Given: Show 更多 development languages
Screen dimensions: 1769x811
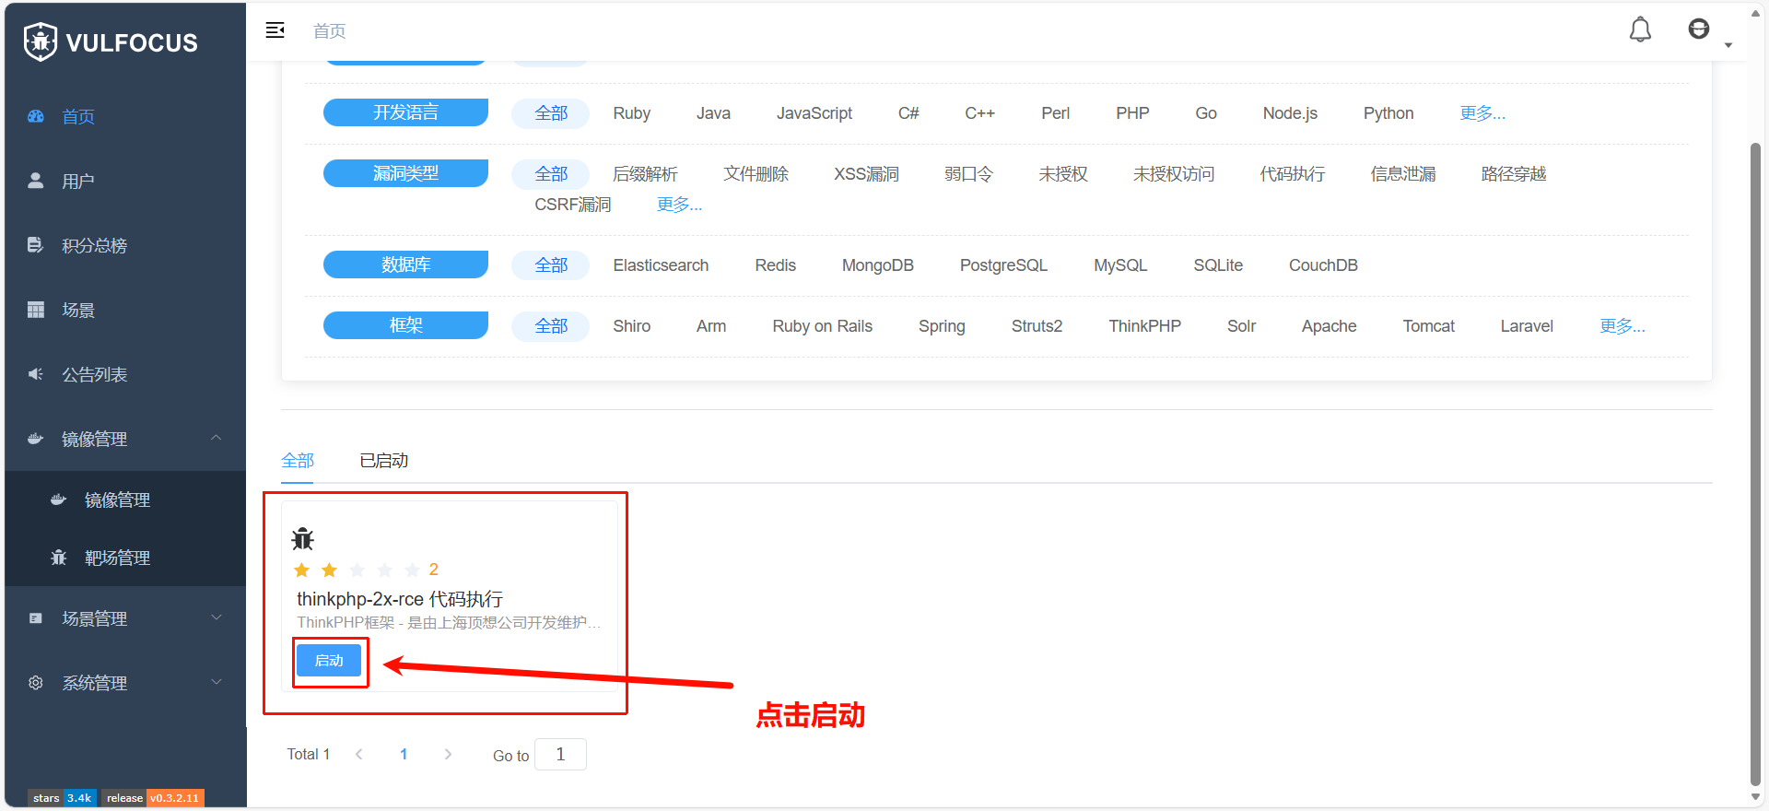Looking at the screenshot, I should 1482,113.
